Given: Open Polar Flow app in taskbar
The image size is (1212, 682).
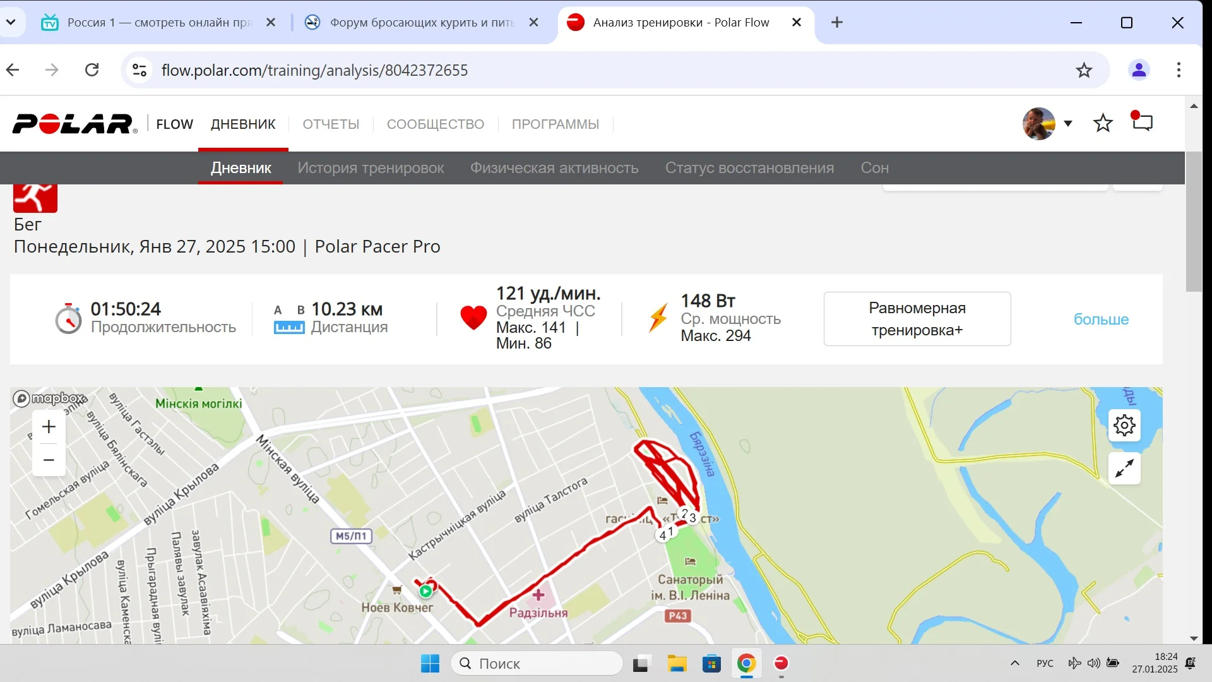Looking at the screenshot, I should 781,664.
